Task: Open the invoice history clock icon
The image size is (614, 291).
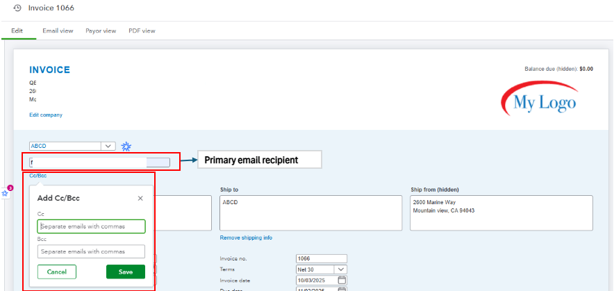Action: [17, 8]
